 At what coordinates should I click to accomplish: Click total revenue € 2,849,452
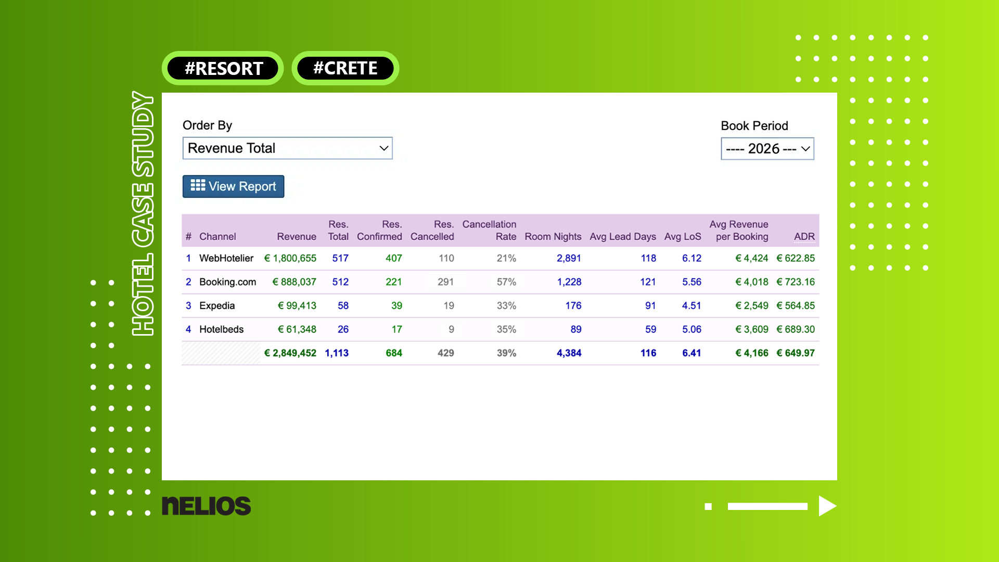[290, 353]
